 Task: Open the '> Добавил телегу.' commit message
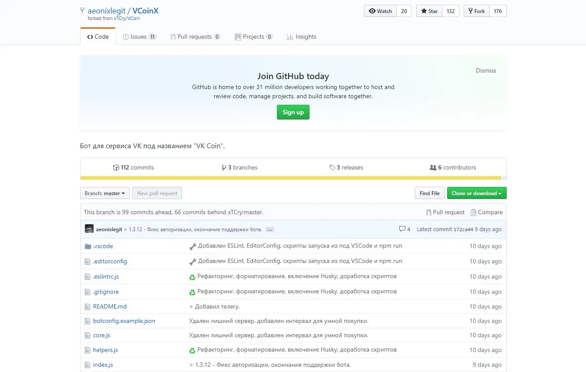215,307
